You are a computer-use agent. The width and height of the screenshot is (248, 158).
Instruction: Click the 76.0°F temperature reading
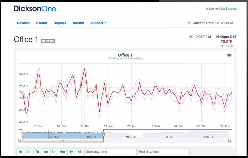click(226, 42)
